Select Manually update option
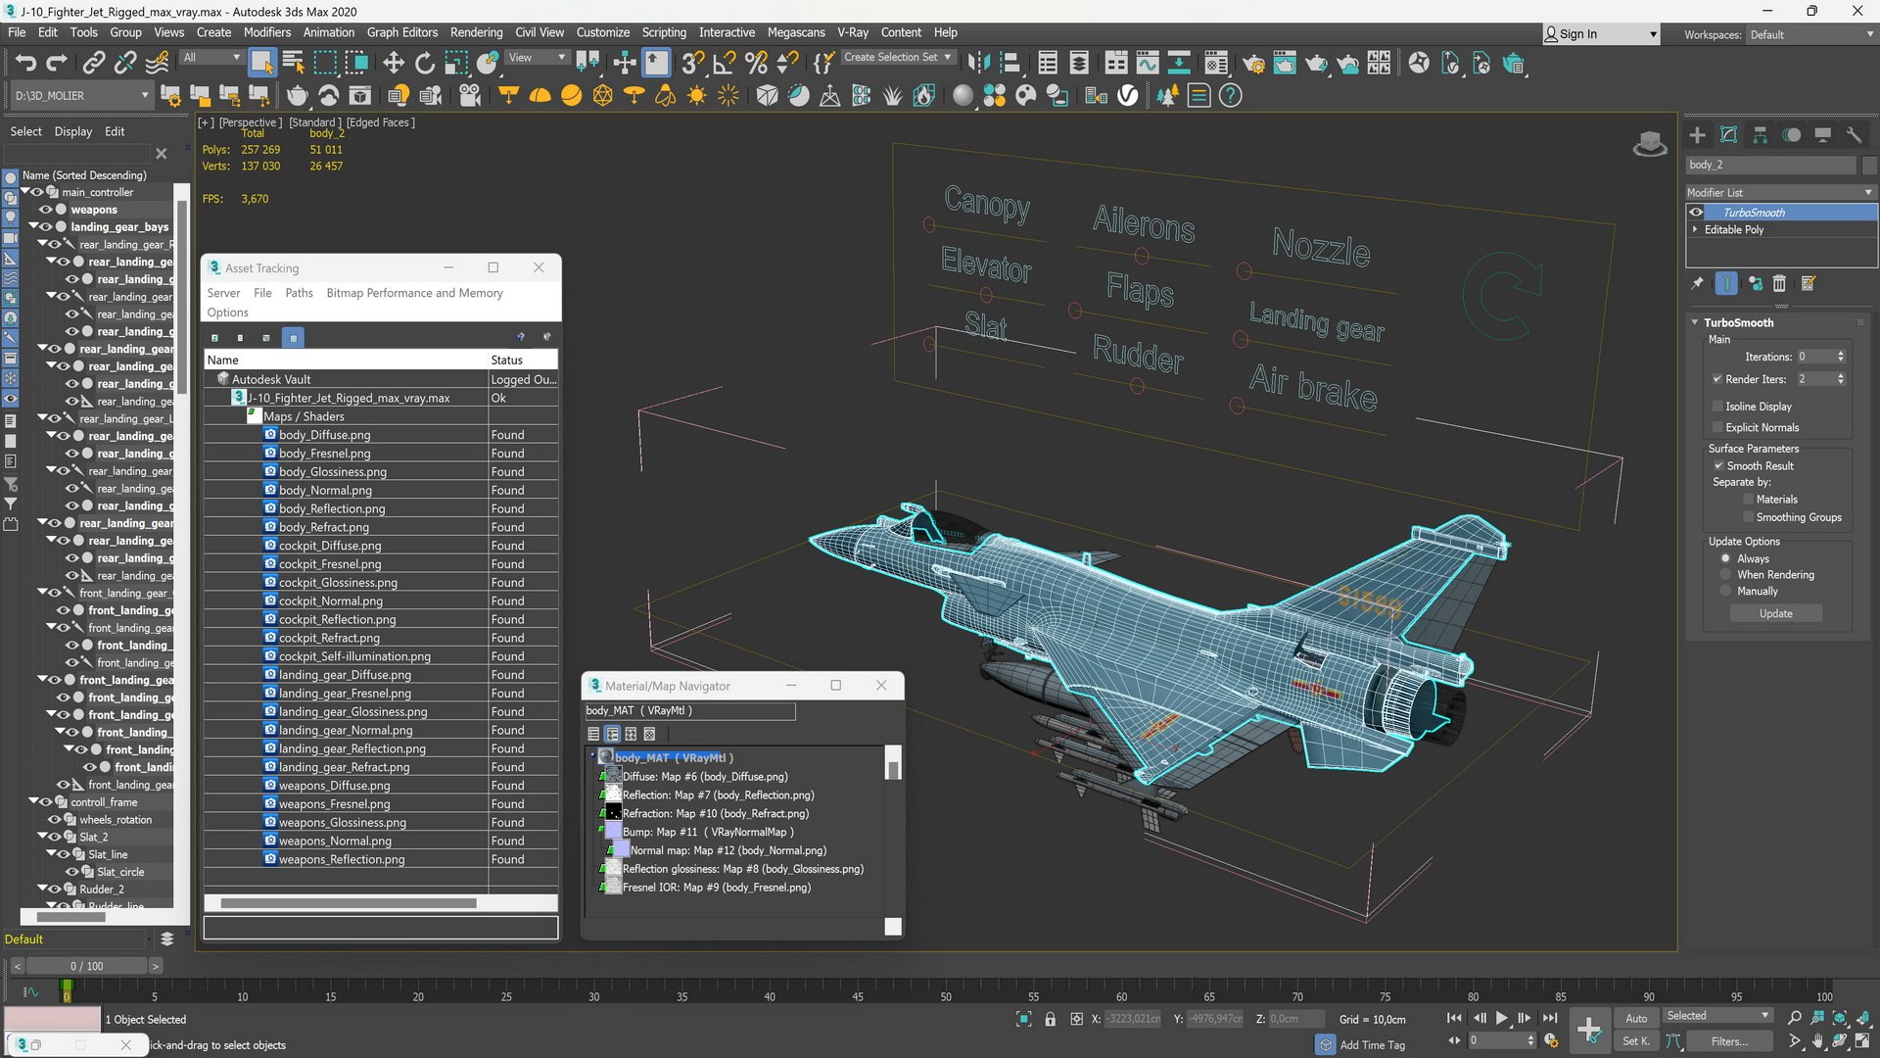Viewport: 1880px width, 1058px height. (1725, 592)
